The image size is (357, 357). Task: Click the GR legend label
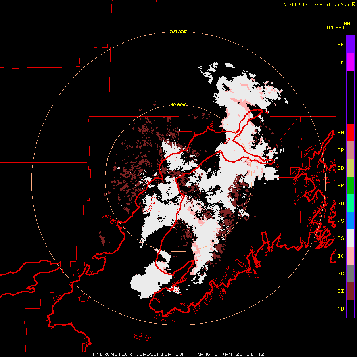[341, 150]
